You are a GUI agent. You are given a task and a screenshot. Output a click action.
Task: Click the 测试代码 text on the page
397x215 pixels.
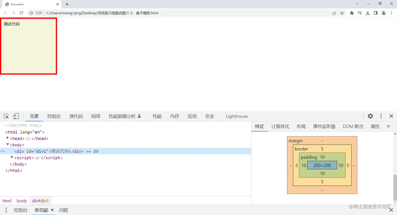pos(12,24)
